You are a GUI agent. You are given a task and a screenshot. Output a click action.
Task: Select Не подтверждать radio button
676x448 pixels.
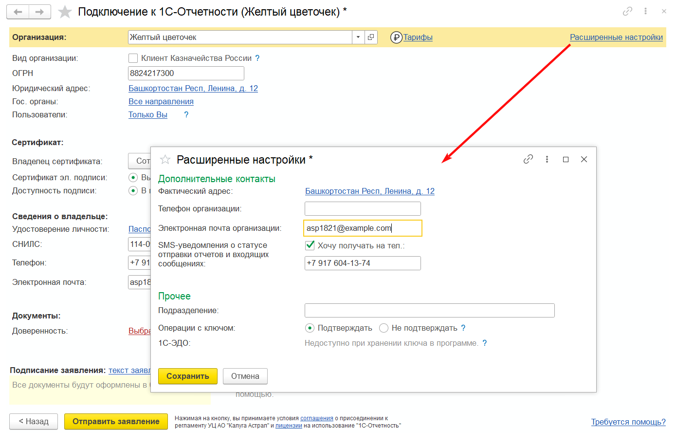tap(384, 328)
